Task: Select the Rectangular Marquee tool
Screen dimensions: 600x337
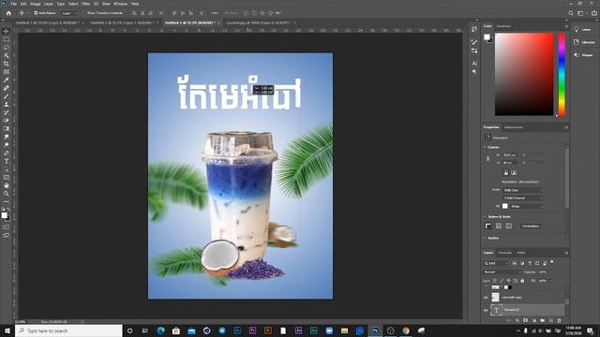Action: pyautogui.click(x=7, y=39)
